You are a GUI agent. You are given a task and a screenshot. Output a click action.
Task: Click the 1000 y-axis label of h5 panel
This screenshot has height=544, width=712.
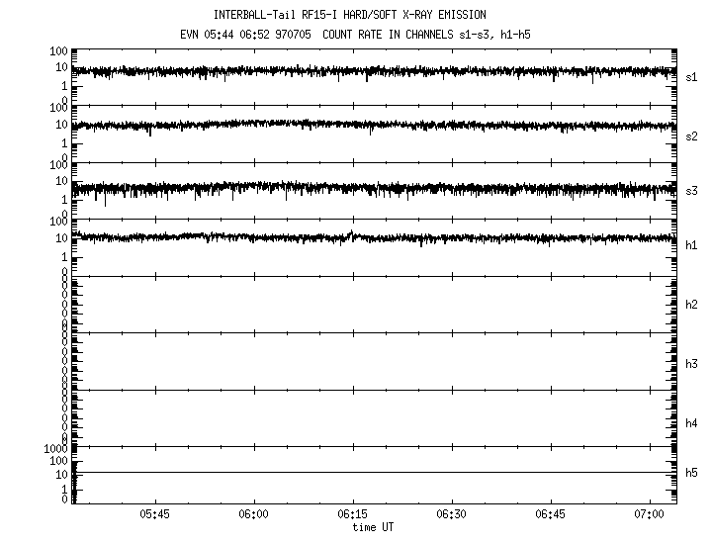55,450
